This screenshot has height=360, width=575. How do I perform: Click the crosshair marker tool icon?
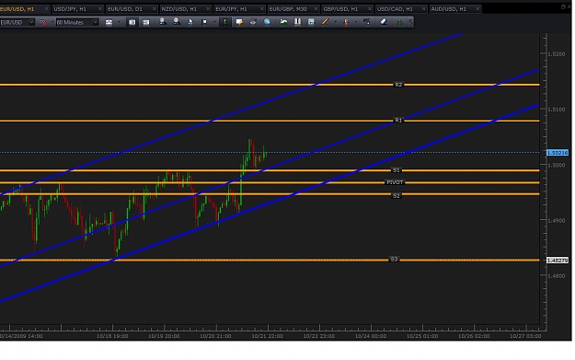(204, 22)
